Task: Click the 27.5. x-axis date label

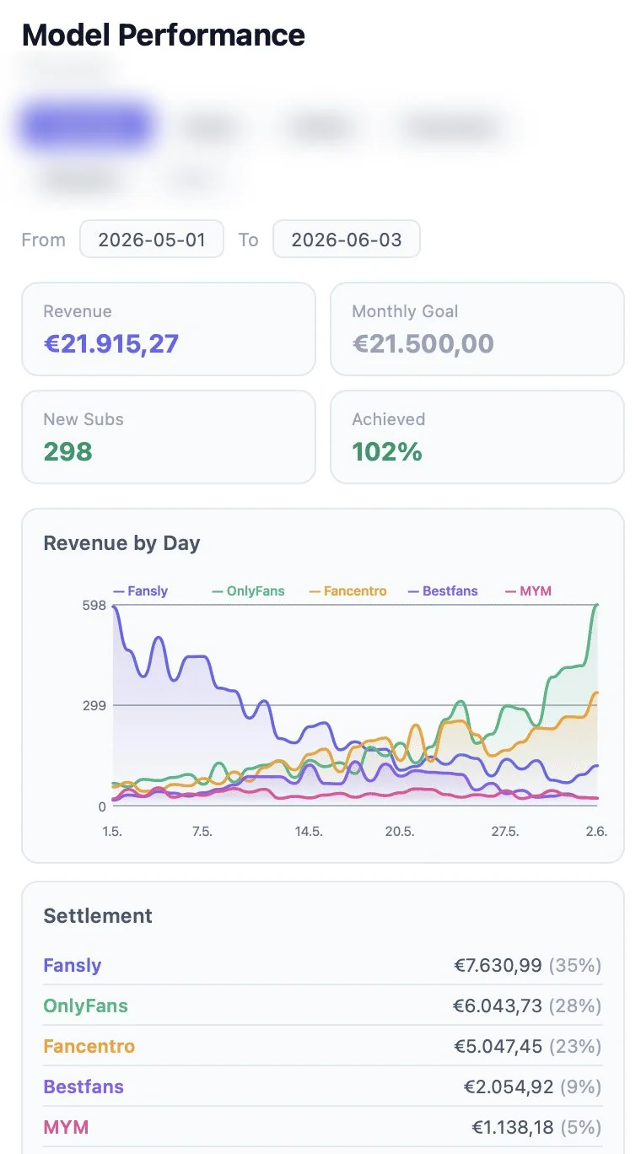Action: tap(505, 831)
